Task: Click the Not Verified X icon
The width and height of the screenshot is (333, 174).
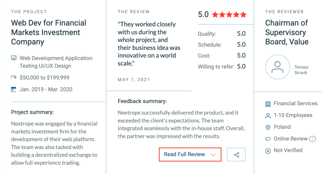Action: [x=268, y=151]
